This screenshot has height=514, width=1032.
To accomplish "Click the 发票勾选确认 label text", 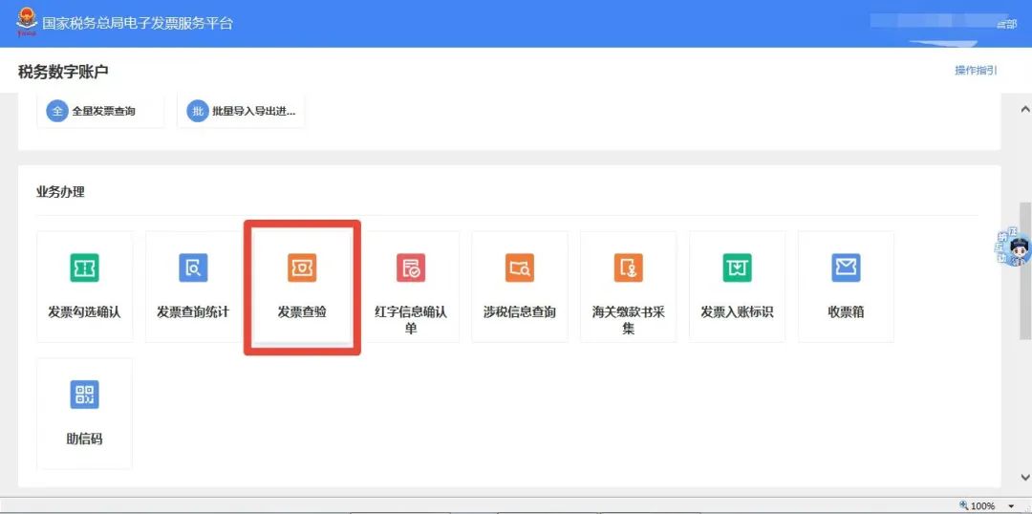I will coord(84,312).
